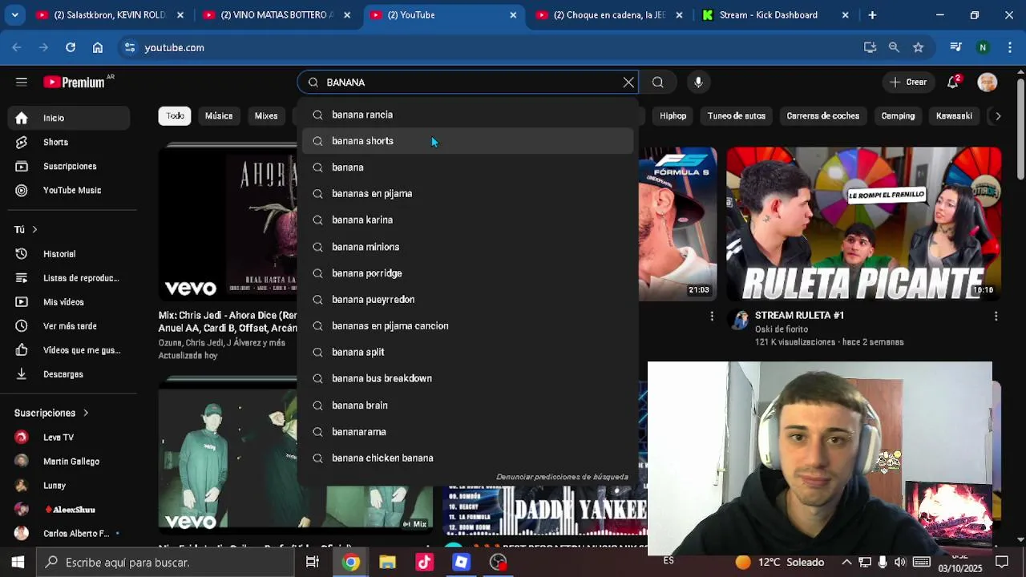
Task: Open notifications bell
Action: pyautogui.click(x=953, y=82)
